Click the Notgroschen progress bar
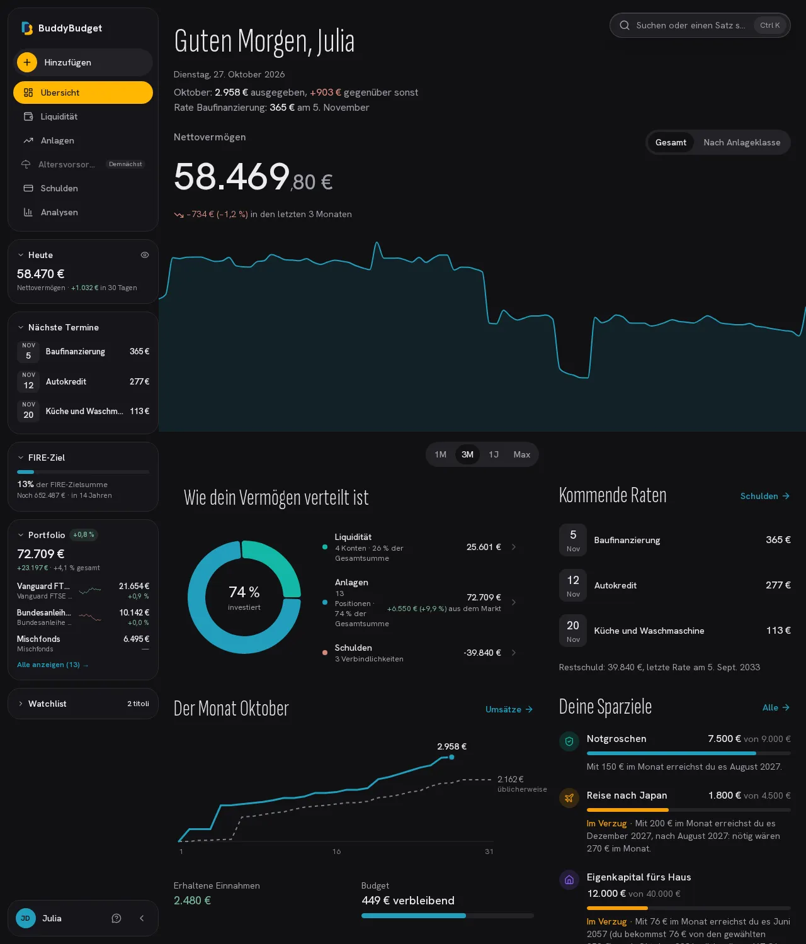The image size is (806, 944). (x=689, y=753)
